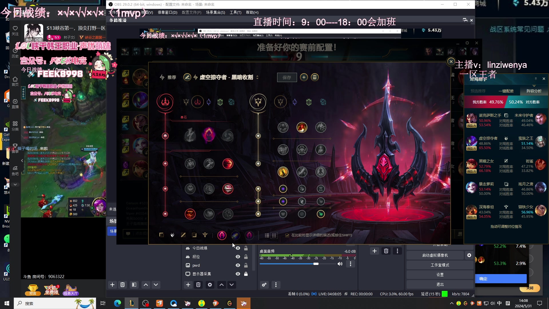Switch rune display to grid view
The width and height of the screenshot is (549, 309).
pyautogui.click(x=274, y=235)
